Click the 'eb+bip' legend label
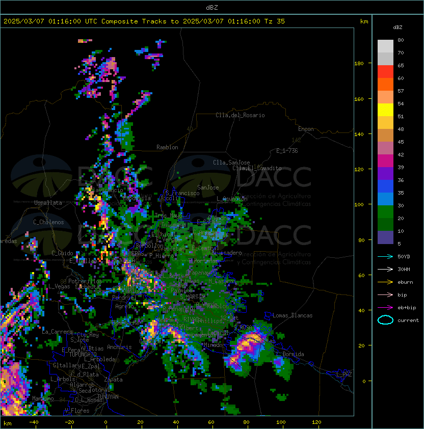The image size is (424, 429). (x=407, y=308)
